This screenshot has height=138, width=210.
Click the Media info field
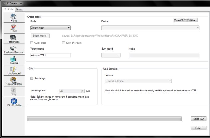pyautogui.click(x=164, y=55)
